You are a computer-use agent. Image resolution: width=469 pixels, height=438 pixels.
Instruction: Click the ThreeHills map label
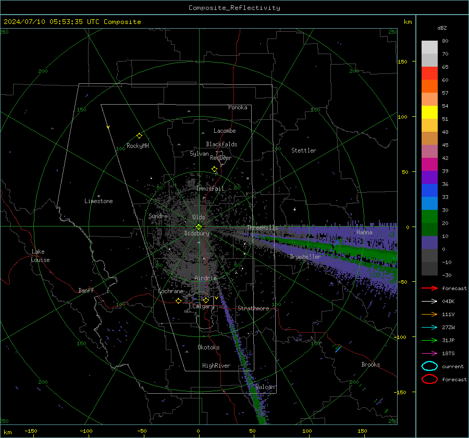click(262, 228)
